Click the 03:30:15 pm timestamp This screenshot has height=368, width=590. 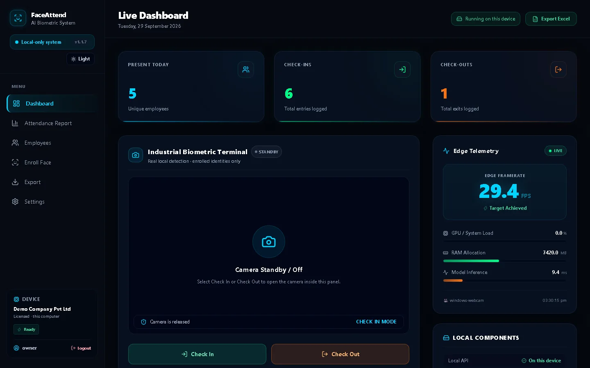tap(554, 301)
